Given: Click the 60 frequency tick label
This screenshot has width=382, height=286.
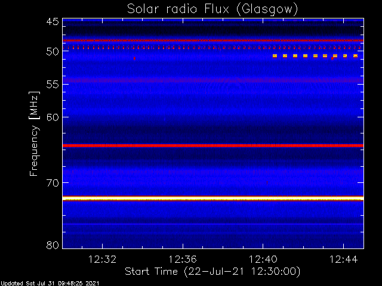Looking at the screenshot, I should (53, 117).
